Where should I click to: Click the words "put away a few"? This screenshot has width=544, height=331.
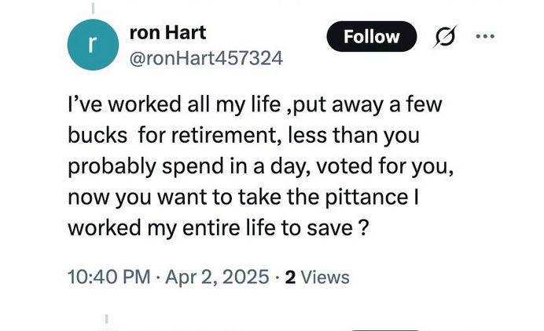click(x=367, y=104)
